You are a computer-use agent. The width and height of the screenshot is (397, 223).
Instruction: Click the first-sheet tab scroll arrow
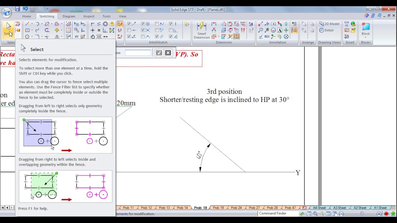tap(2, 208)
